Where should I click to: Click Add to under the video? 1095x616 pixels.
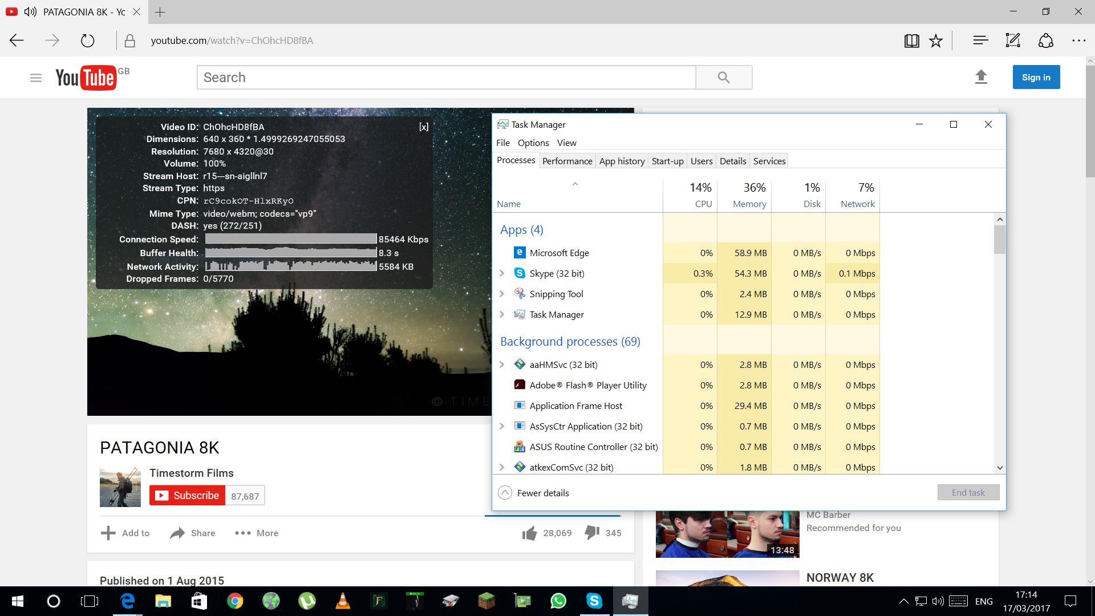pyautogui.click(x=125, y=533)
